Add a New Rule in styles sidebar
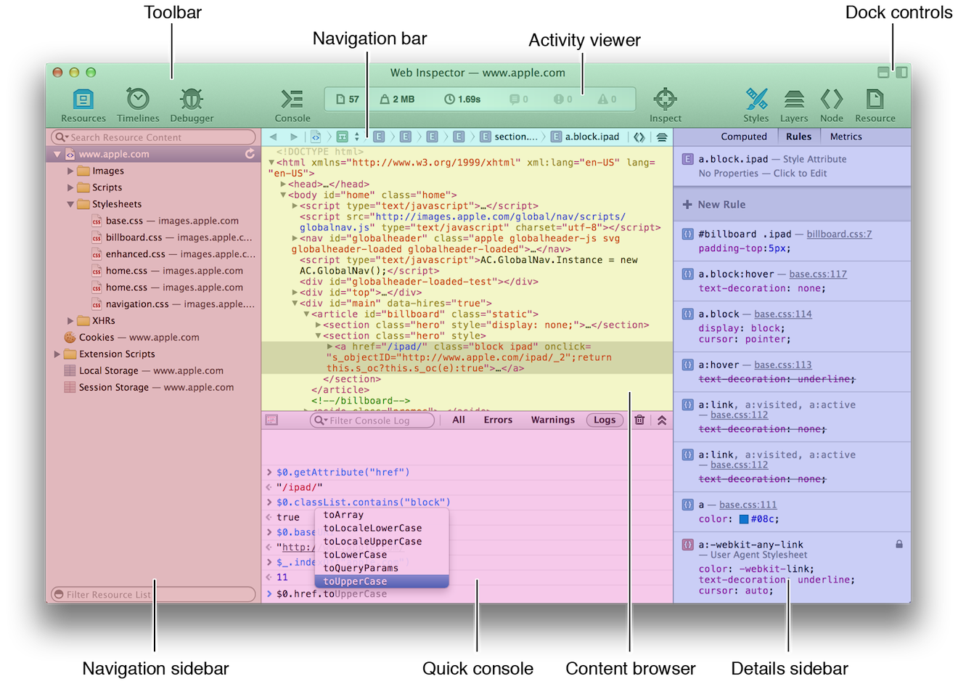Image resolution: width=958 pixels, height=684 pixels. pyautogui.click(x=714, y=205)
